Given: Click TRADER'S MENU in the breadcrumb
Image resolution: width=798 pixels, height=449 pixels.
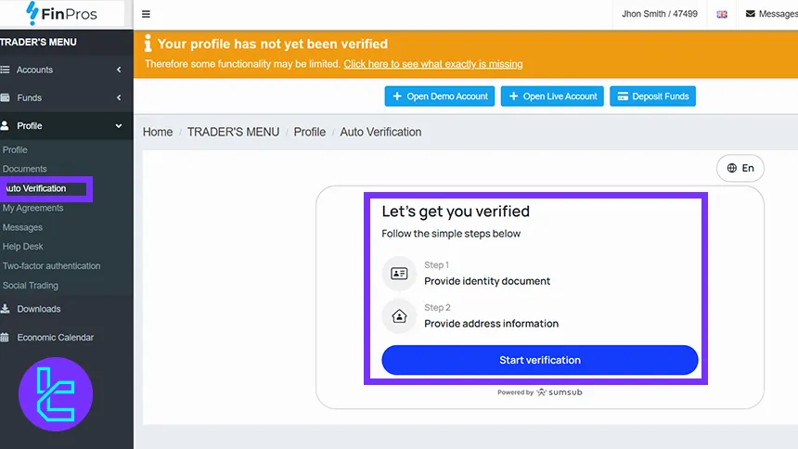Looking at the screenshot, I should pyautogui.click(x=233, y=132).
